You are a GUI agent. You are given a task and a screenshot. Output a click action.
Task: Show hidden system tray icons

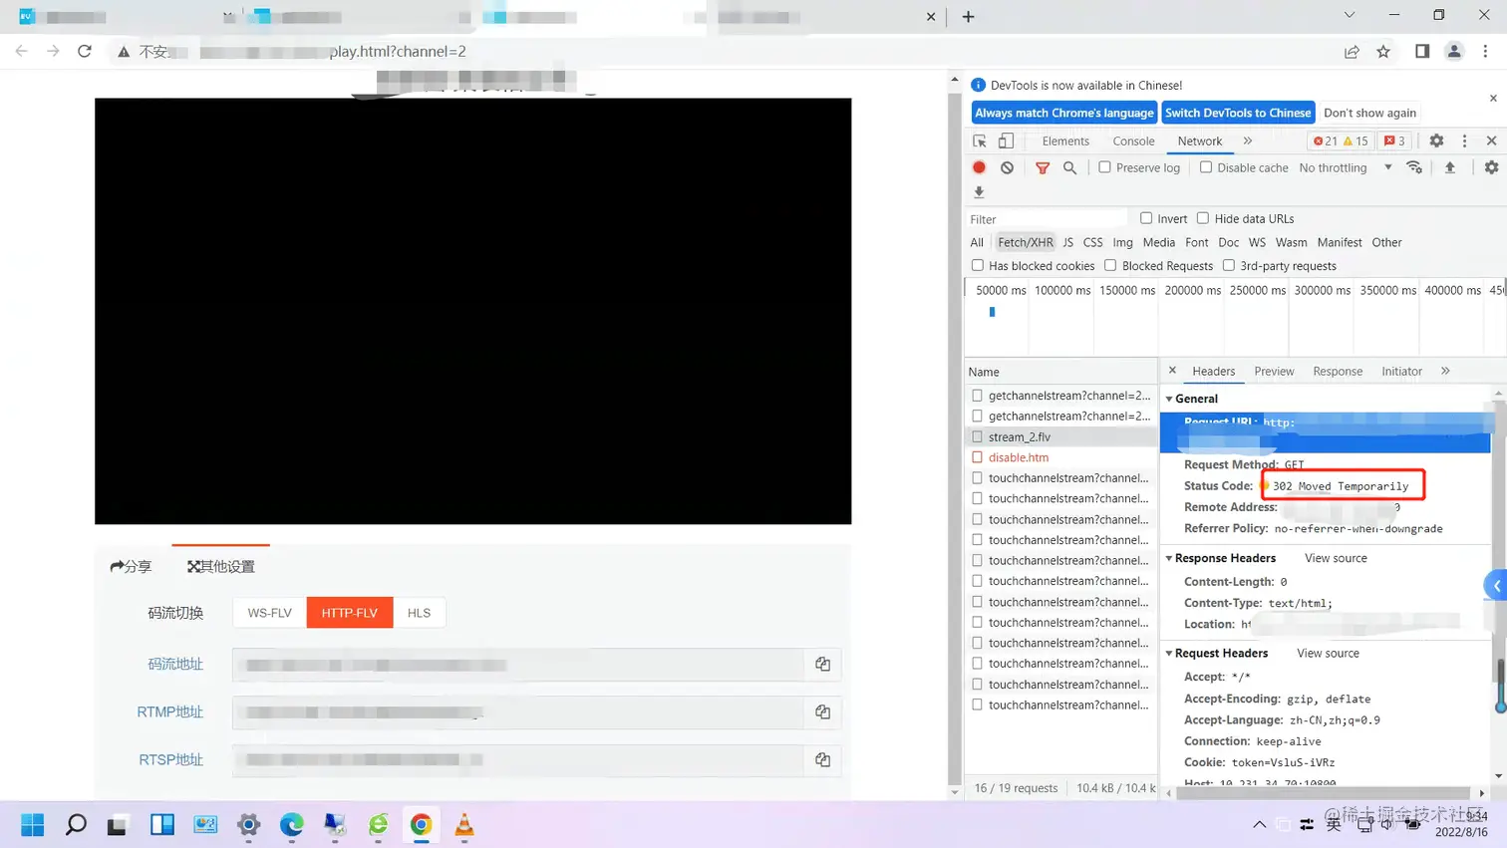point(1259,825)
